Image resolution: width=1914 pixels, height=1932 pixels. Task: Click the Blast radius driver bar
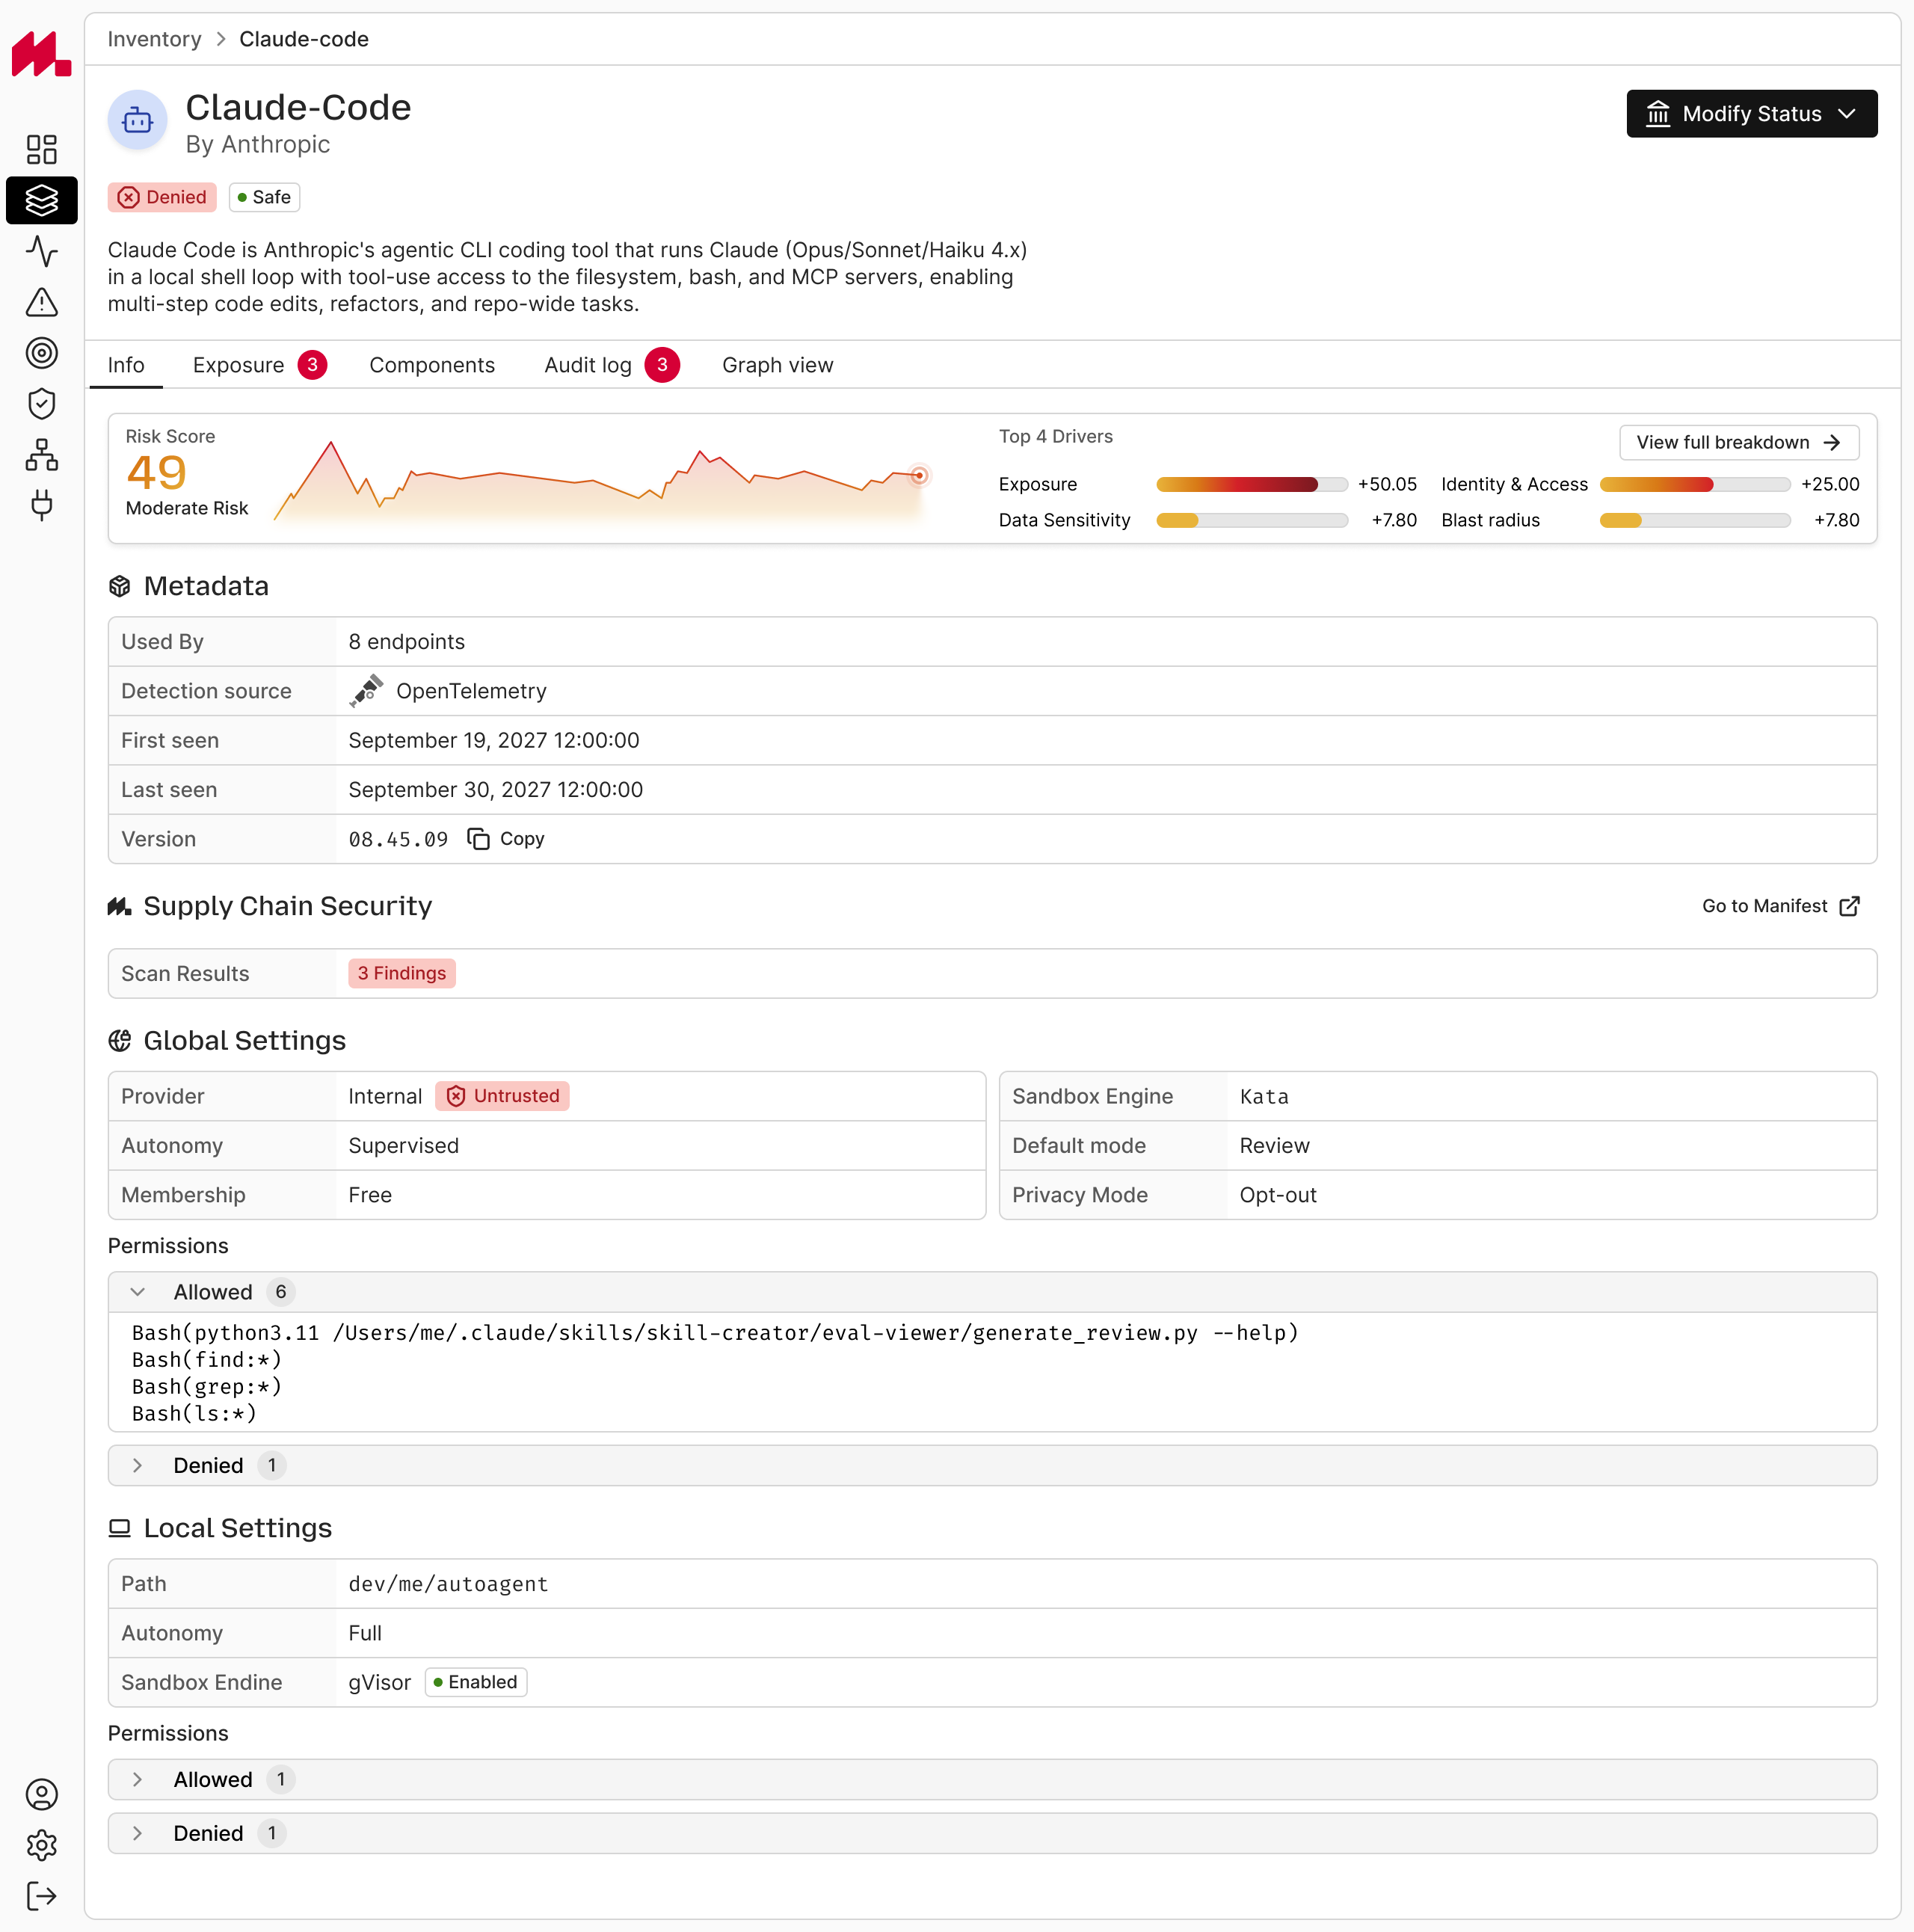pyautogui.click(x=1695, y=520)
